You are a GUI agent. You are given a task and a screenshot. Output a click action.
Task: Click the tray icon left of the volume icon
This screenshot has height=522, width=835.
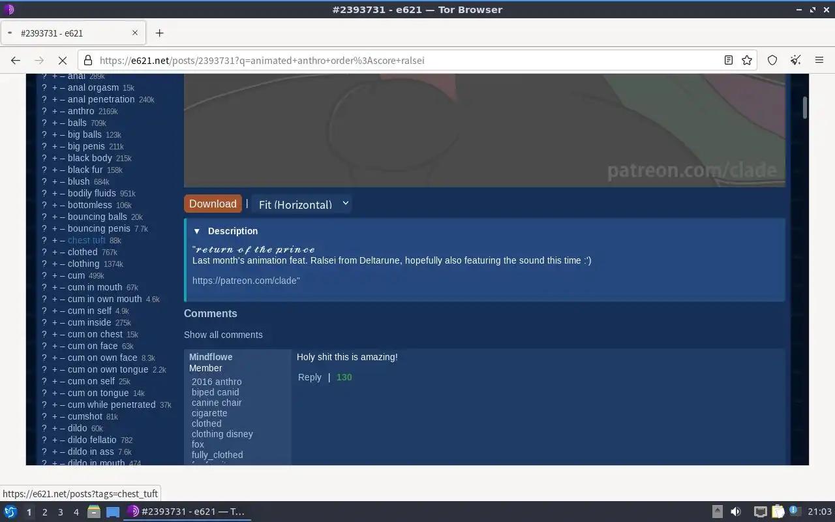717,512
